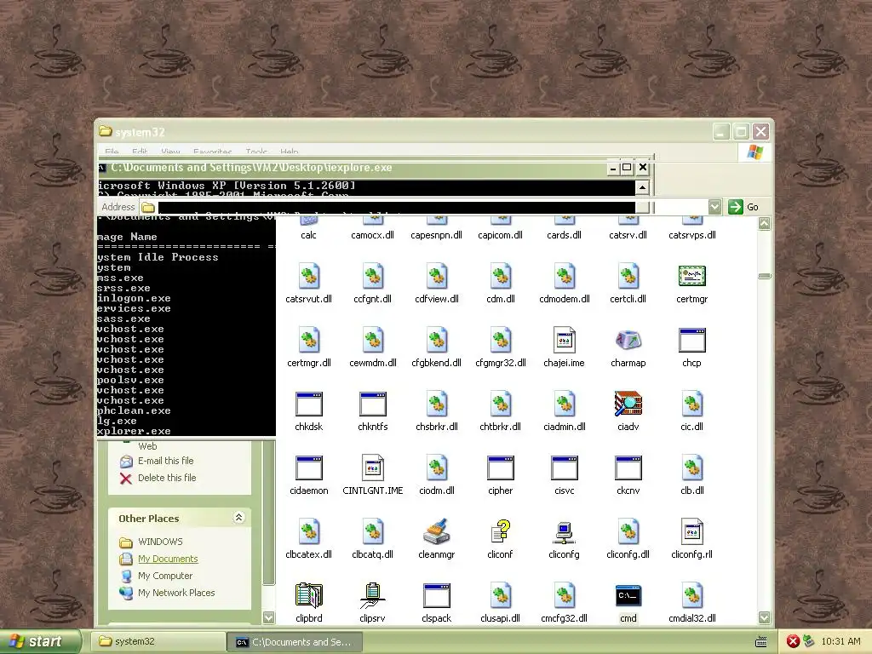Select the cliconf help file icon
Screen dimensions: 872x654
point(500,532)
